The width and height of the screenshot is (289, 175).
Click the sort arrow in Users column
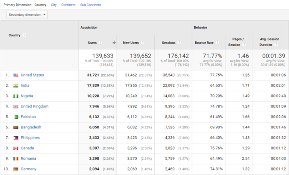[x=114, y=42]
